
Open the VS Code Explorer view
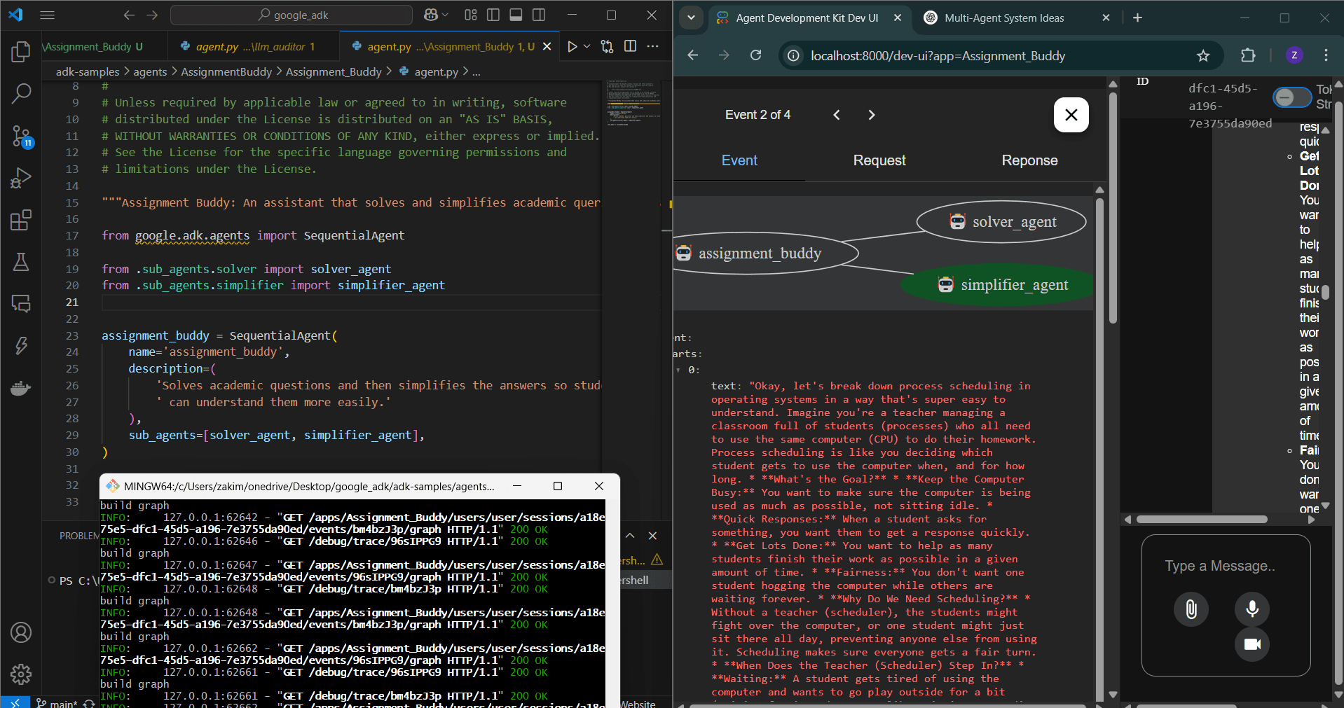[x=21, y=52]
